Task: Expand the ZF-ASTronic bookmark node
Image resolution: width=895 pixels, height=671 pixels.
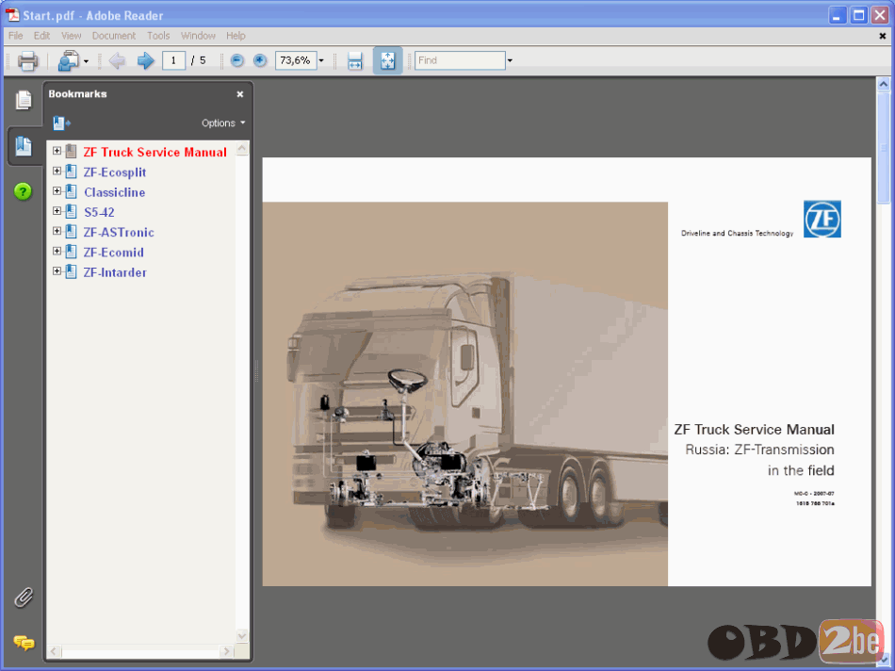Action: (x=57, y=231)
